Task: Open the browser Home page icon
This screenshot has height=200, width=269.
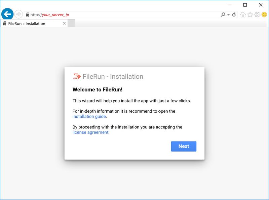Action: [243, 14]
